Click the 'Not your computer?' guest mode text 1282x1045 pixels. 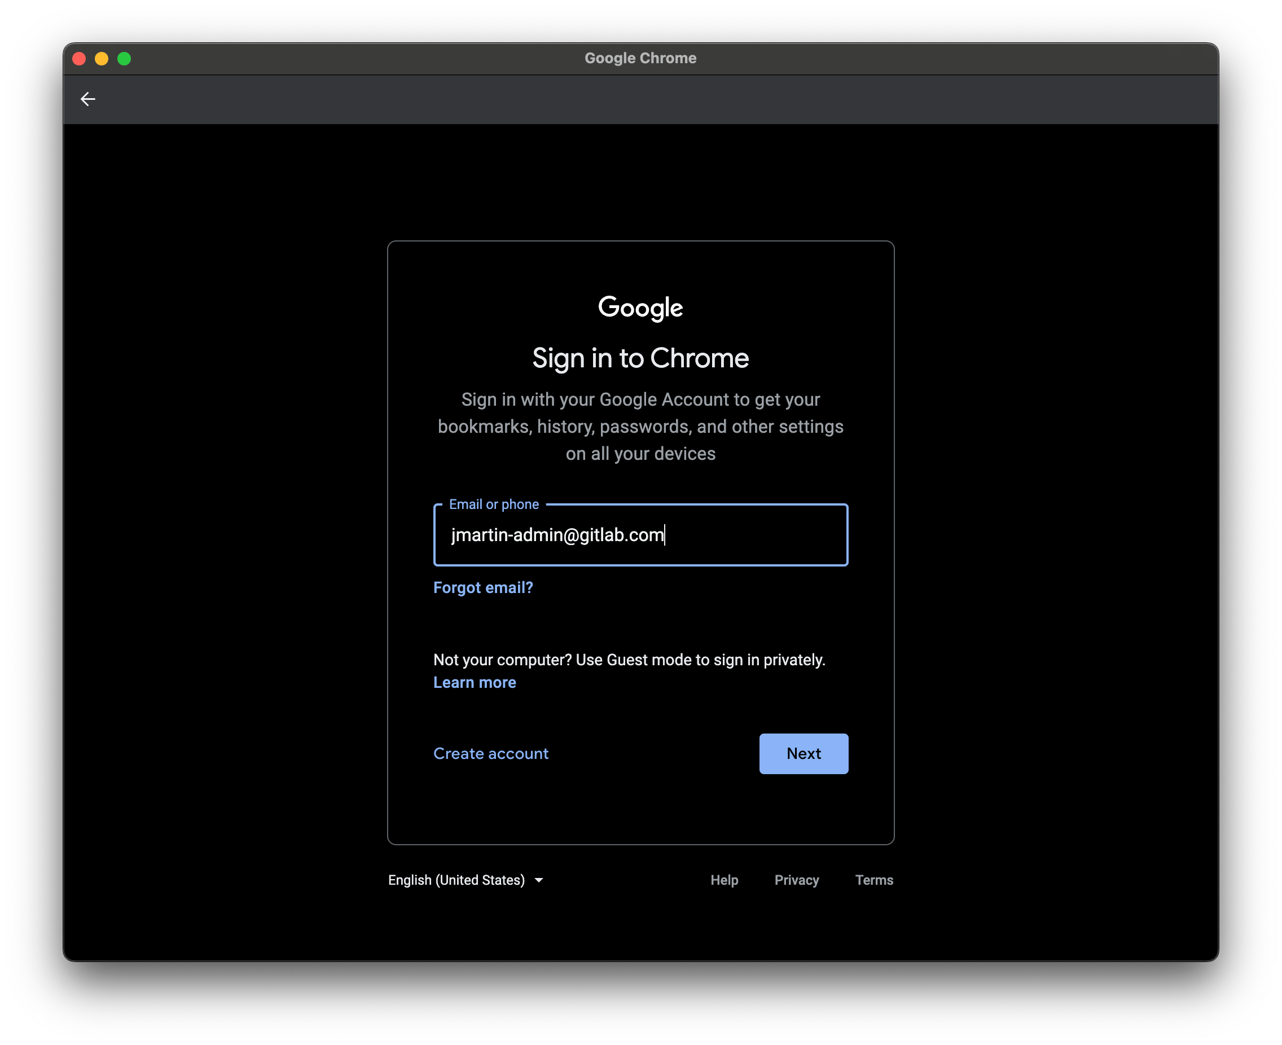coord(629,660)
